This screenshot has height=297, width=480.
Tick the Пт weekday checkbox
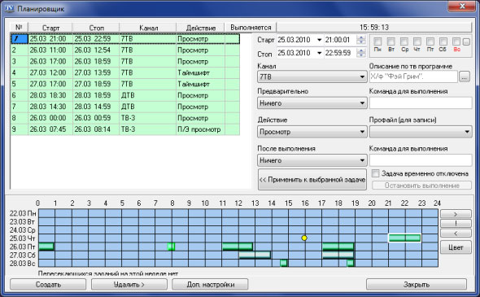[x=430, y=41]
